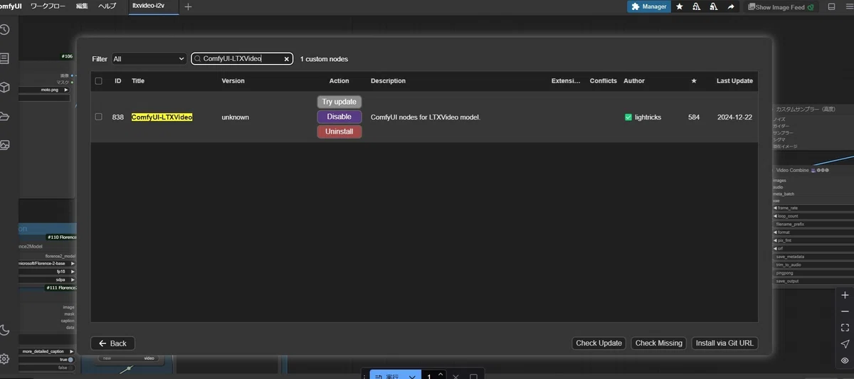Viewport: 854px width, 379px height.
Task: Click the Show Image Feed button
Action: [780, 6]
